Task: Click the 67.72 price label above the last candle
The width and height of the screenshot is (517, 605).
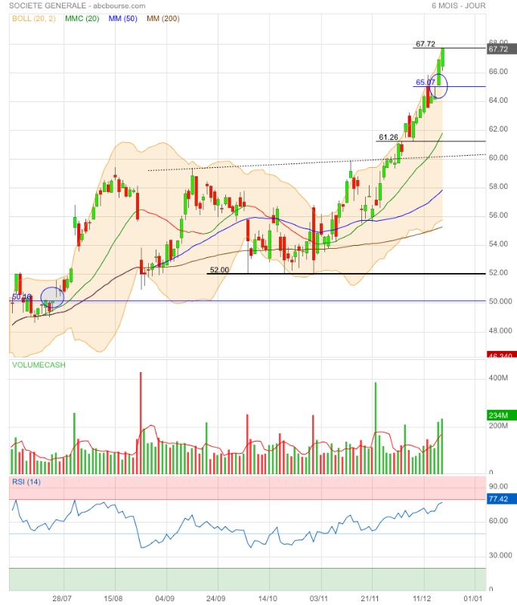Action: pos(426,44)
